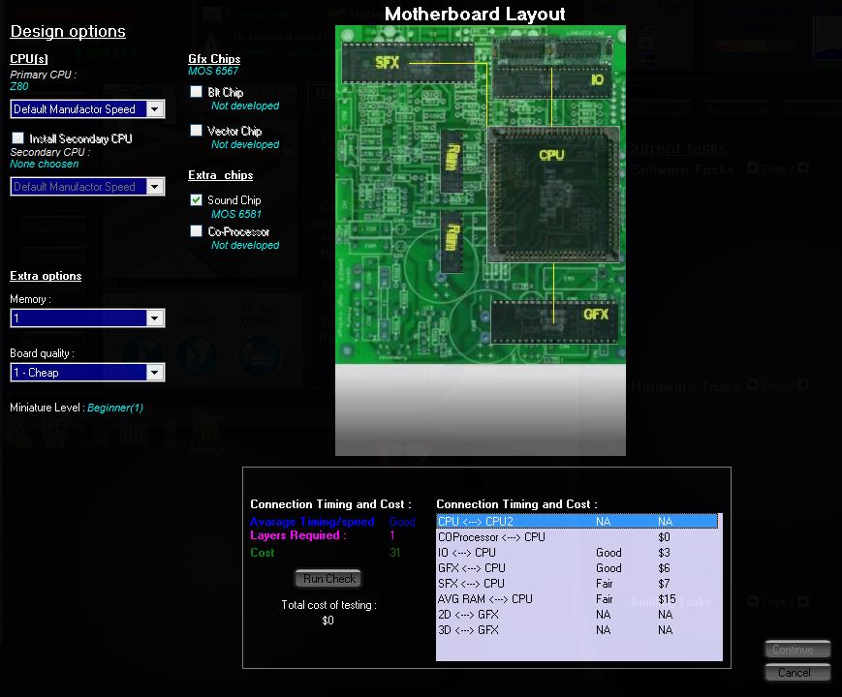842x697 pixels.
Task: Tick Install Secondary CPU checkbox
Action: pyautogui.click(x=17, y=137)
